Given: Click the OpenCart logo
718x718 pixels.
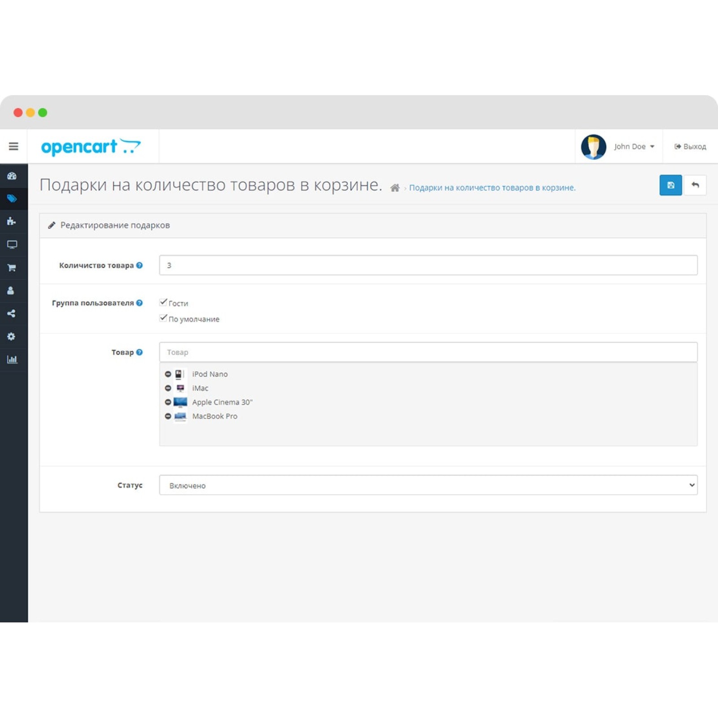Looking at the screenshot, I should click(x=91, y=147).
